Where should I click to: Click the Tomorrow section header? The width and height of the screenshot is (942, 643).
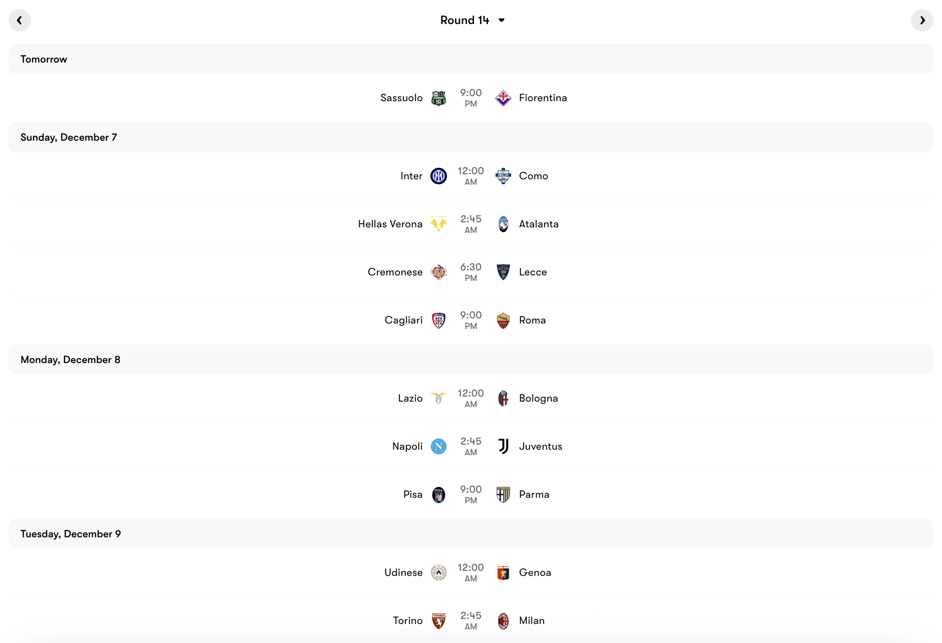tap(44, 59)
